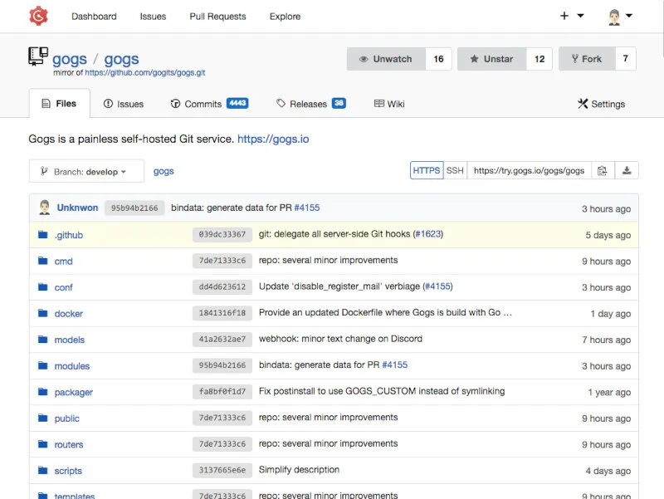
Task: Download the repository archive
Action: (x=627, y=170)
